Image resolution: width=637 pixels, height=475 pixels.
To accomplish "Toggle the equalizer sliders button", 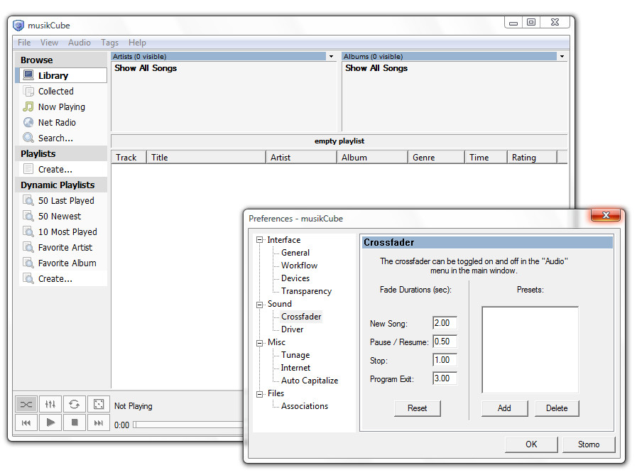I will click(50, 404).
